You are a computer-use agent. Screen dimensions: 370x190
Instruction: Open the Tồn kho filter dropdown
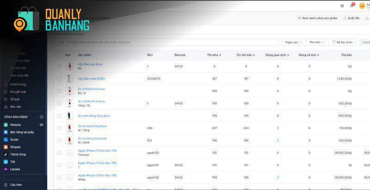click(x=317, y=42)
